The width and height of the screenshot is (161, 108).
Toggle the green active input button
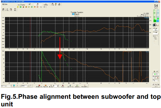click(155, 21)
